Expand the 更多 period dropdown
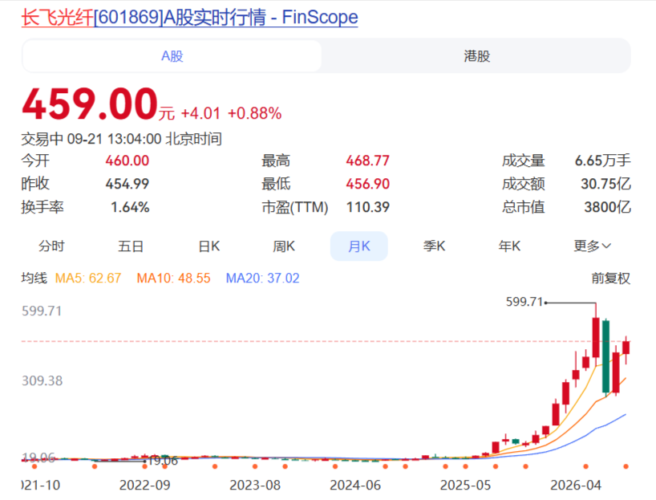Image resolution: width=656 pixels, height=500 pixels. (x=592, y=246)
